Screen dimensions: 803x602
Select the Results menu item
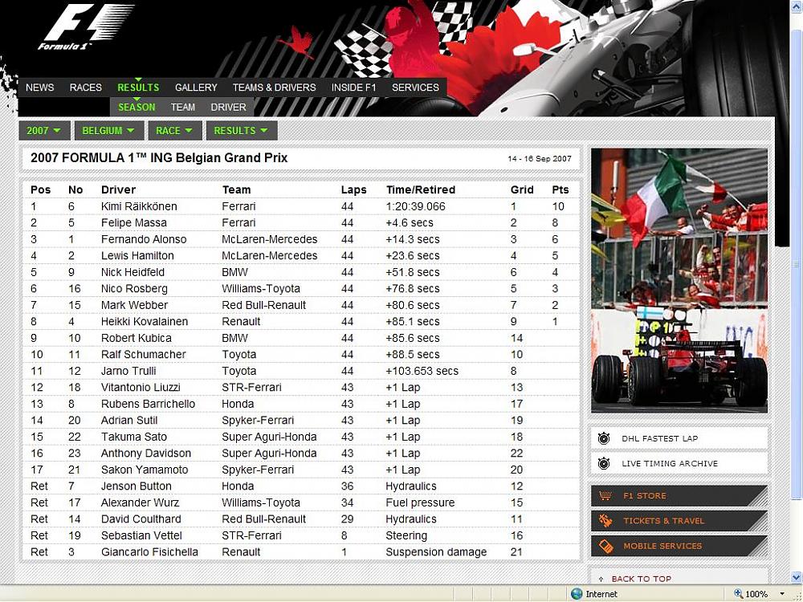[138, 87]
